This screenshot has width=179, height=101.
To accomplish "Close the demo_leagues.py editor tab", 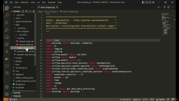I will (57, 7).
